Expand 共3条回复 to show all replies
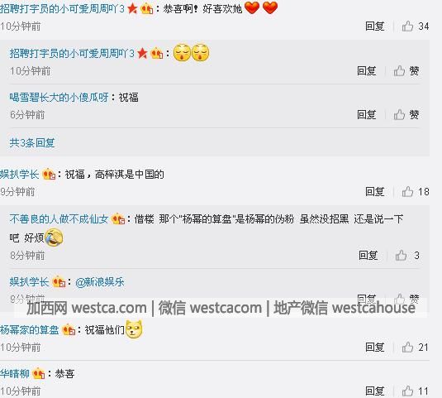This screenshot has width=442, height=398. click(x=32, y=143)
